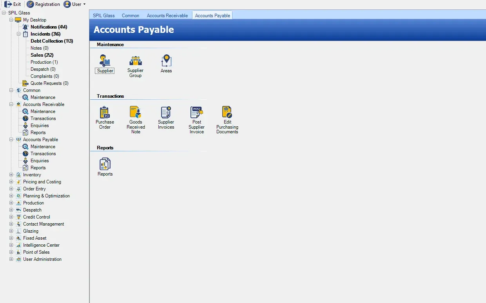The height and width of the screenshot is (303, 486).
Task: Open Enquiries under Accounts Payable
Action: [40, 161]
